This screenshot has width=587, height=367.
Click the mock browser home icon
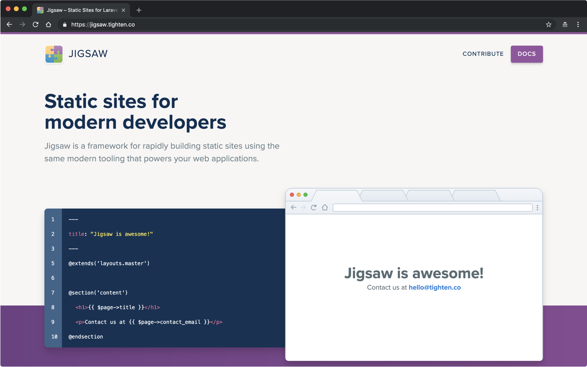click(x=325, y=207)
